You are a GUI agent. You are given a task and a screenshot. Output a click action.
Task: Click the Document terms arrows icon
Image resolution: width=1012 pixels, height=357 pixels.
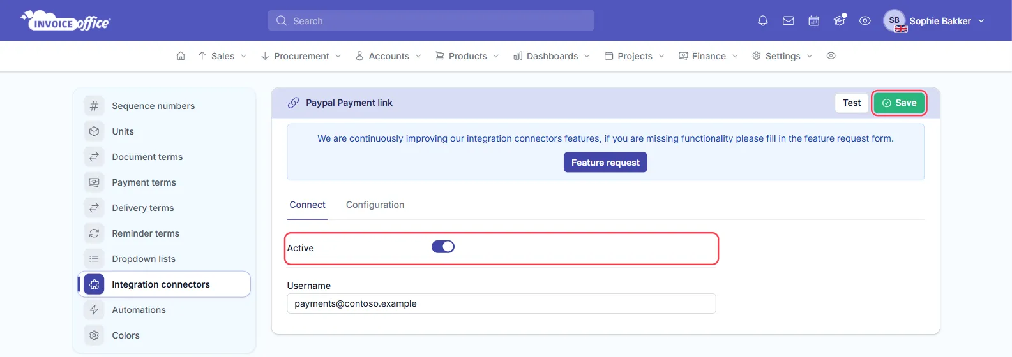pyautogui.click(x=94, y=157)
